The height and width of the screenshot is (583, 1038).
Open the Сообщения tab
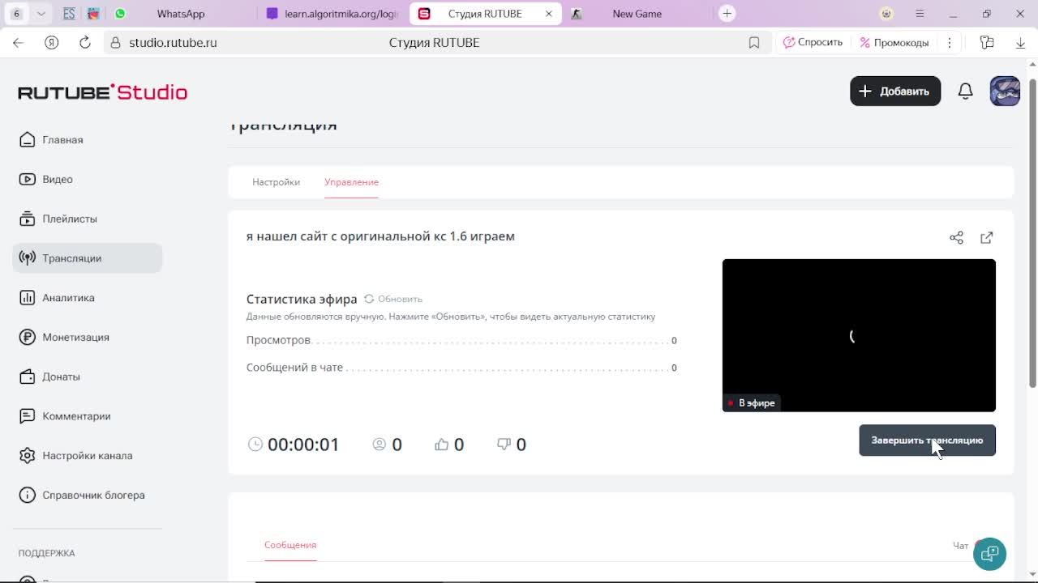click(x=290, y=545)
